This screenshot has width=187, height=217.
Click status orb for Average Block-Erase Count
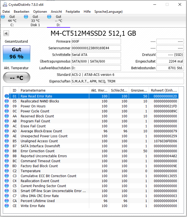(x=7, y=131)
